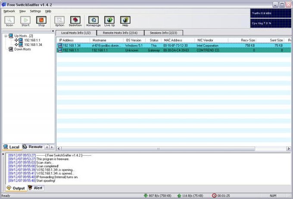
Task: Sort by IP Address column header
Action: (x=73, y=40)
